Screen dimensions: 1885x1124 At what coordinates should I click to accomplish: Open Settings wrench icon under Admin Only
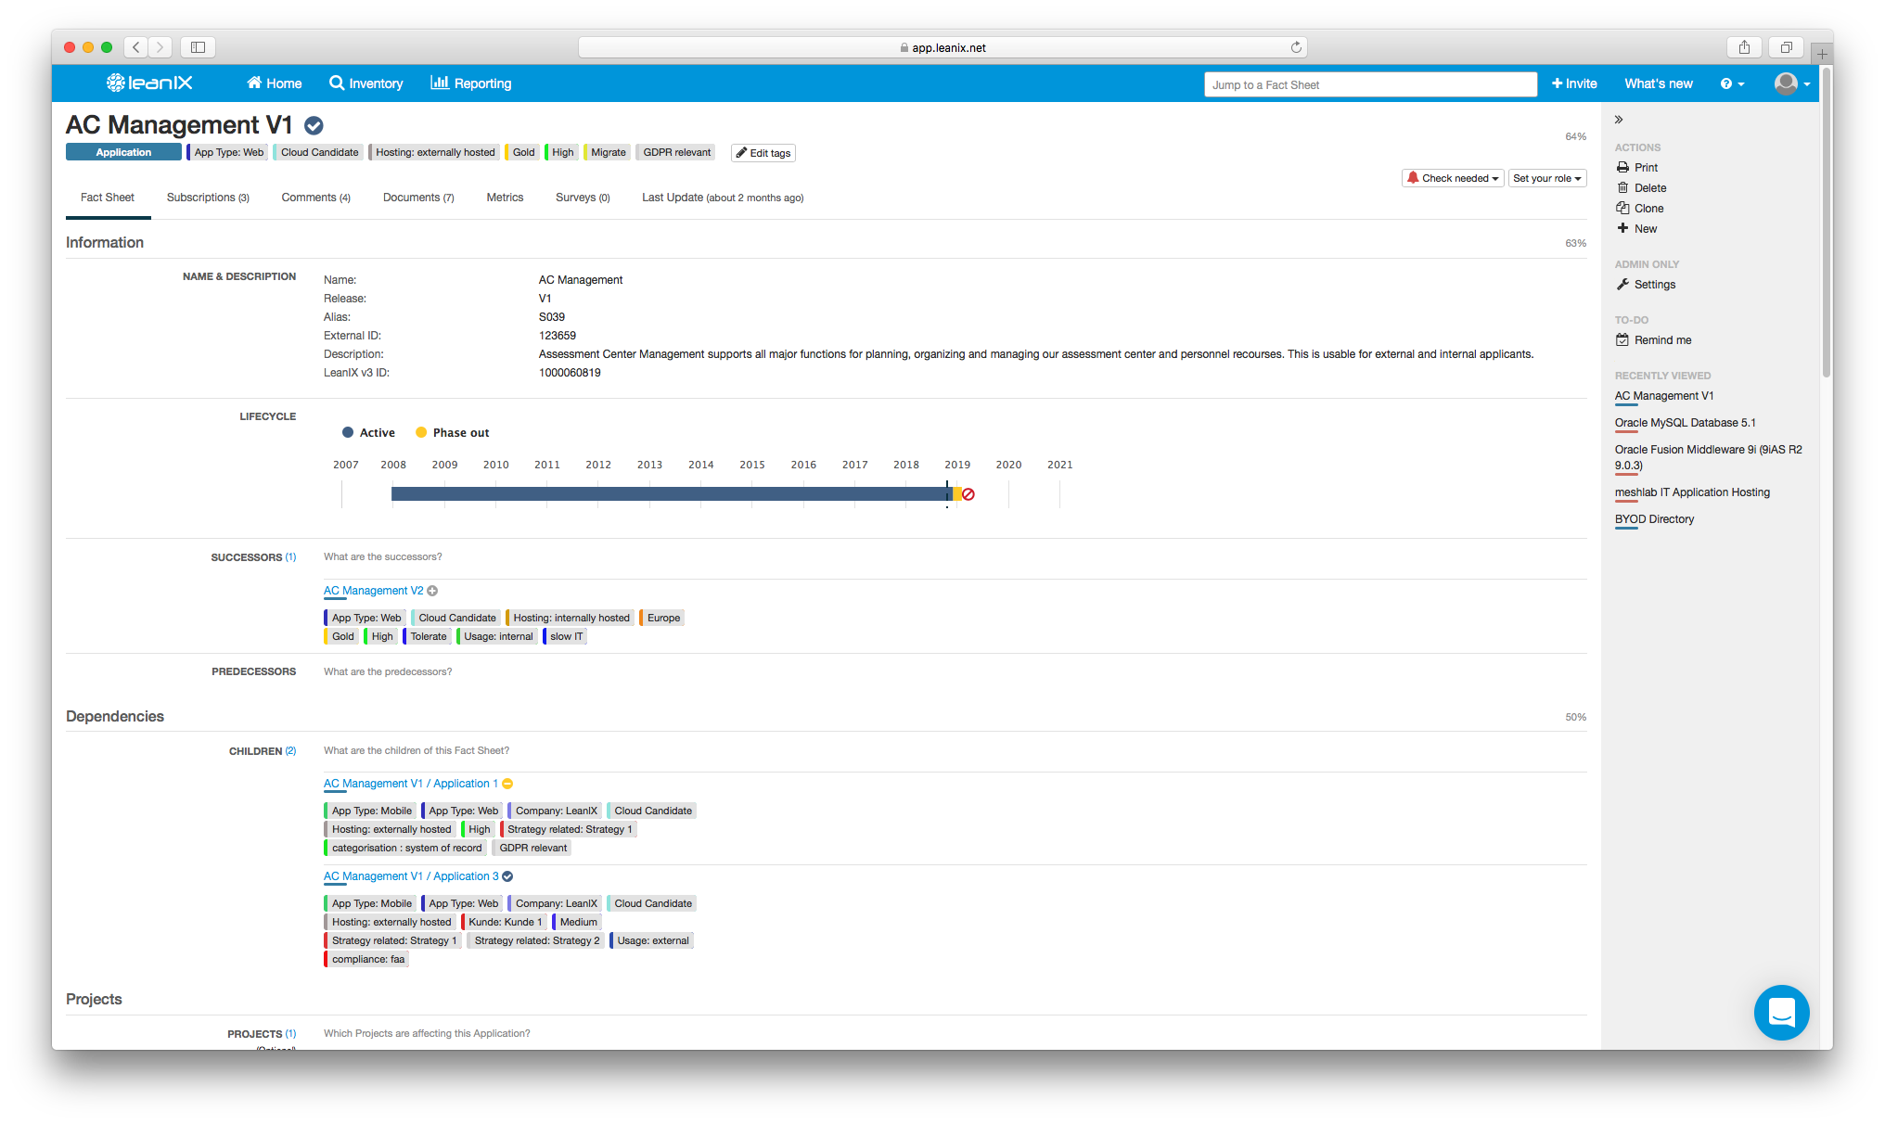coord(1622,285)
